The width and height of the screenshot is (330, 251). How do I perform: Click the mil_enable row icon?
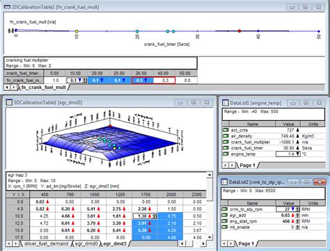(x=225, y=227)
